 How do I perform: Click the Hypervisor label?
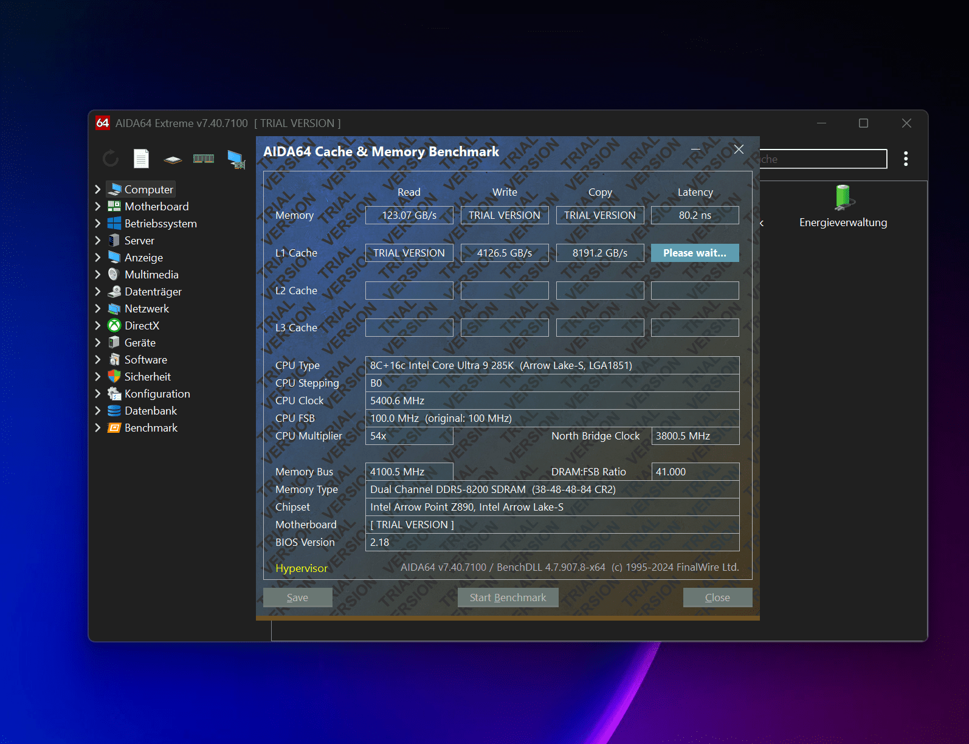coord(302,568)
